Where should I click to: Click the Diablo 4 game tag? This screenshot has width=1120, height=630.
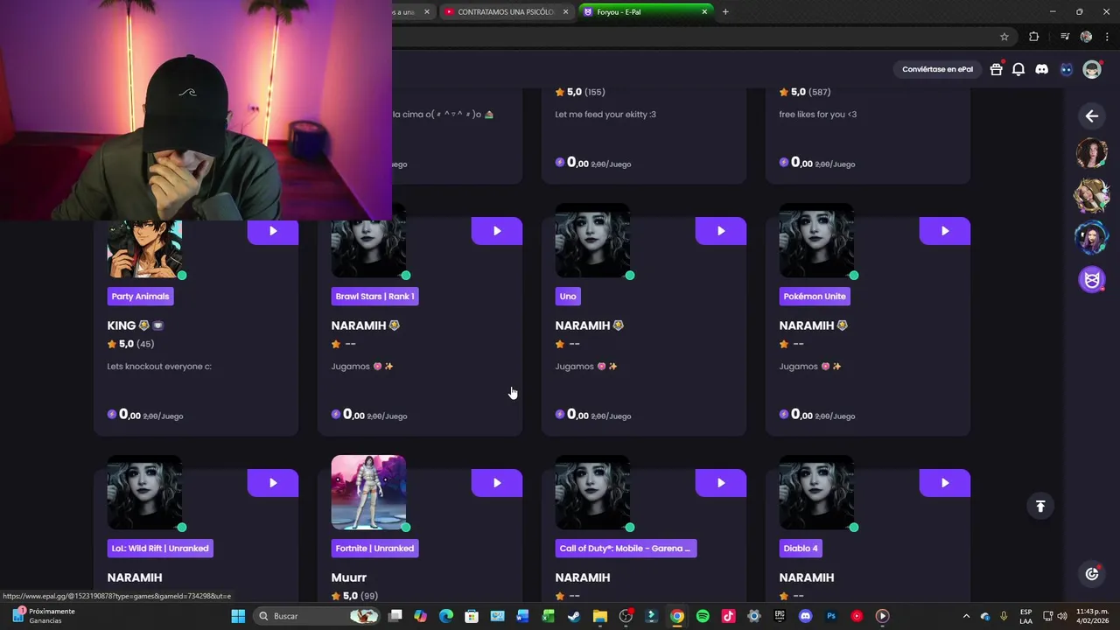[x=801, y=548]
